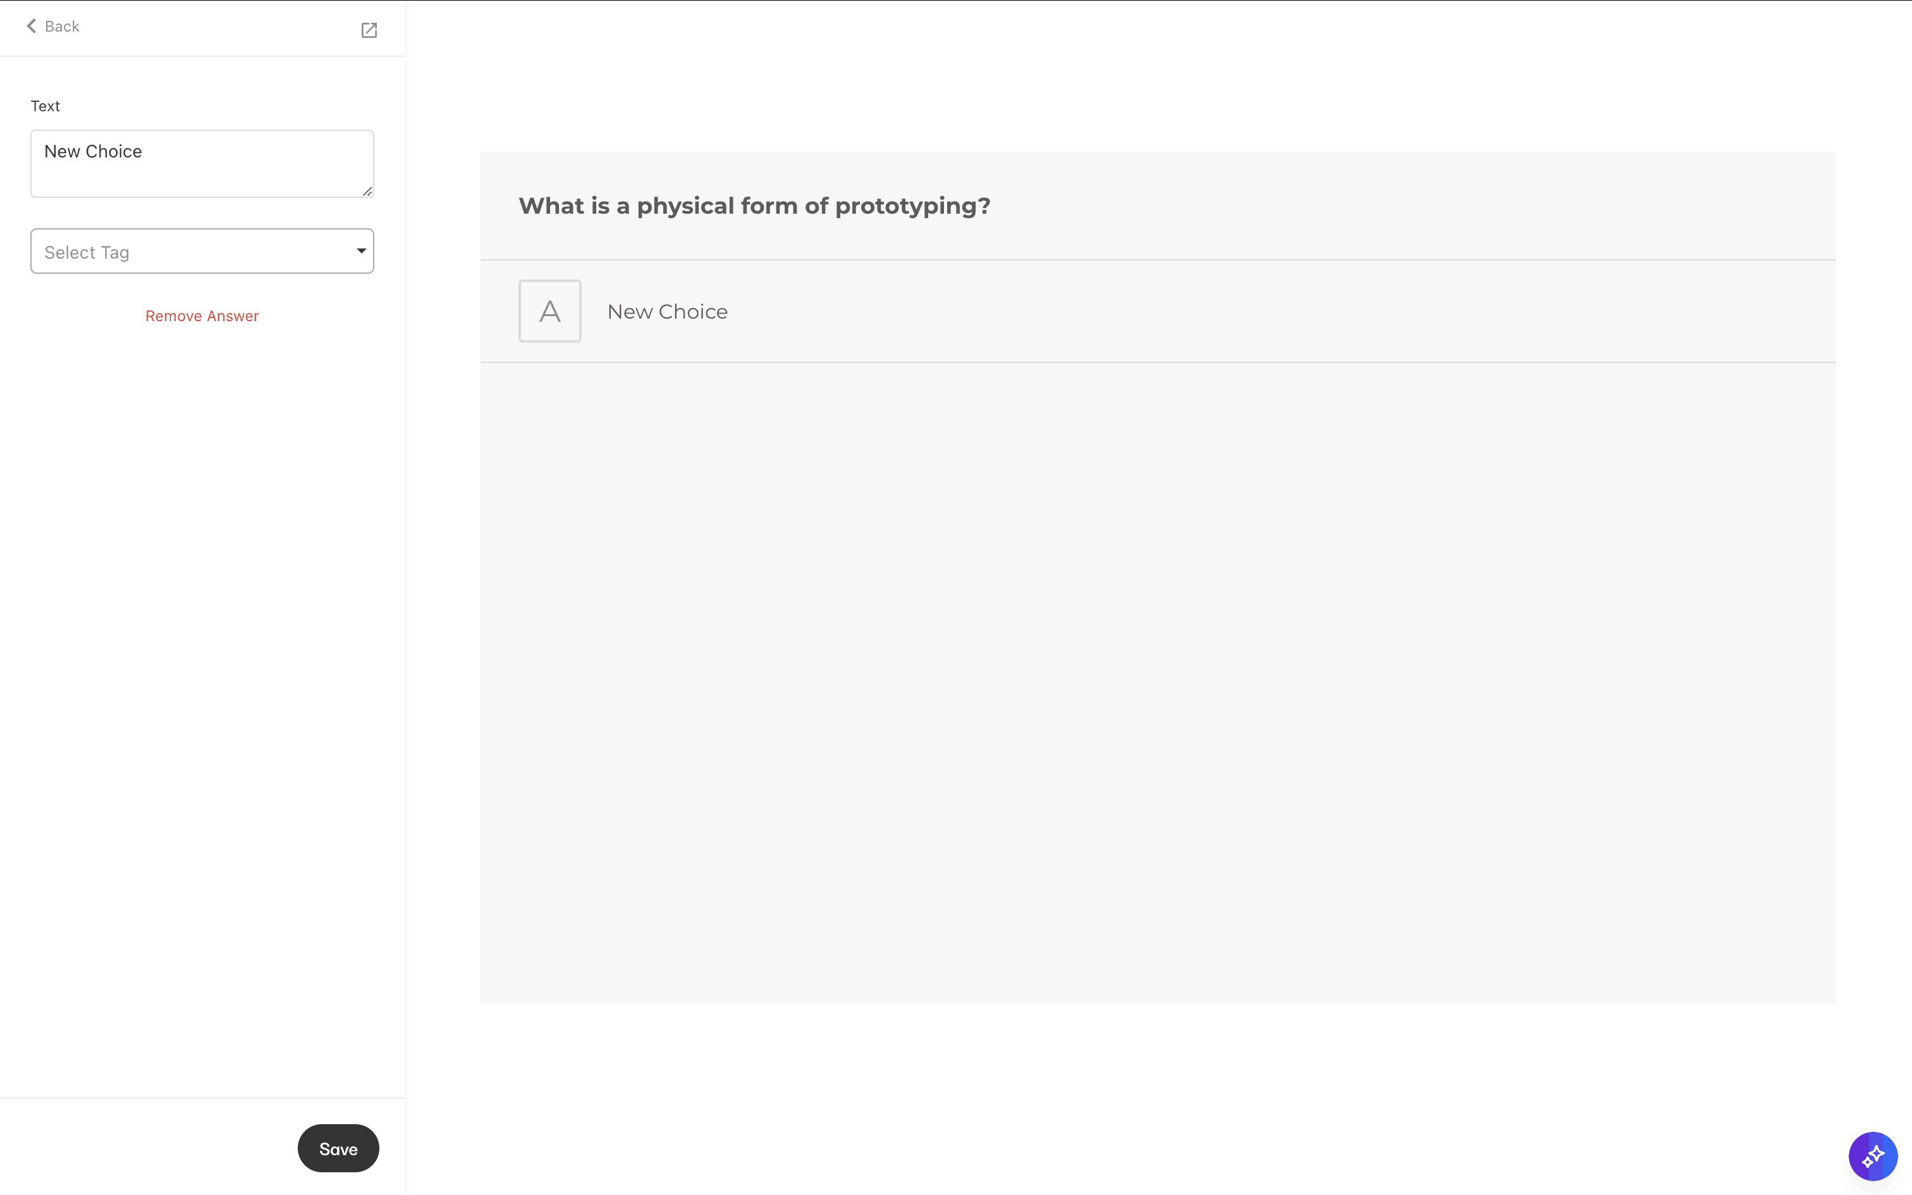Grab the textarea resize corner handle
Screen dimensions: 1912x1195
367,191
